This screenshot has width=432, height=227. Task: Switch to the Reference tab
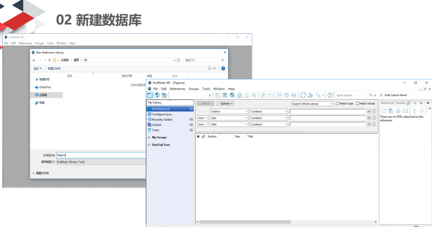tap(387, 103)
